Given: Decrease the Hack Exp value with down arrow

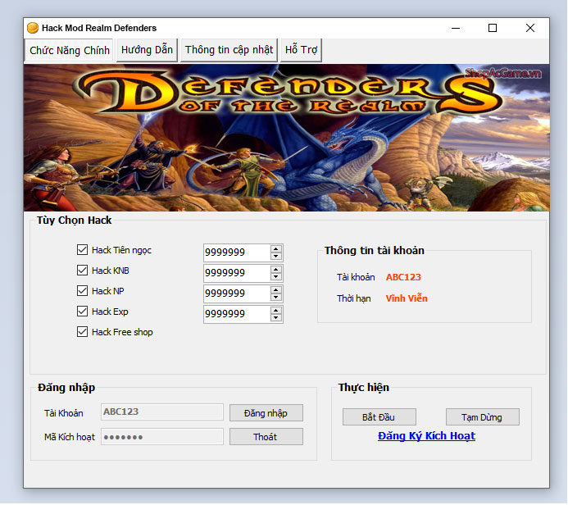Looking at the screenshot, I should coord(276,318).
